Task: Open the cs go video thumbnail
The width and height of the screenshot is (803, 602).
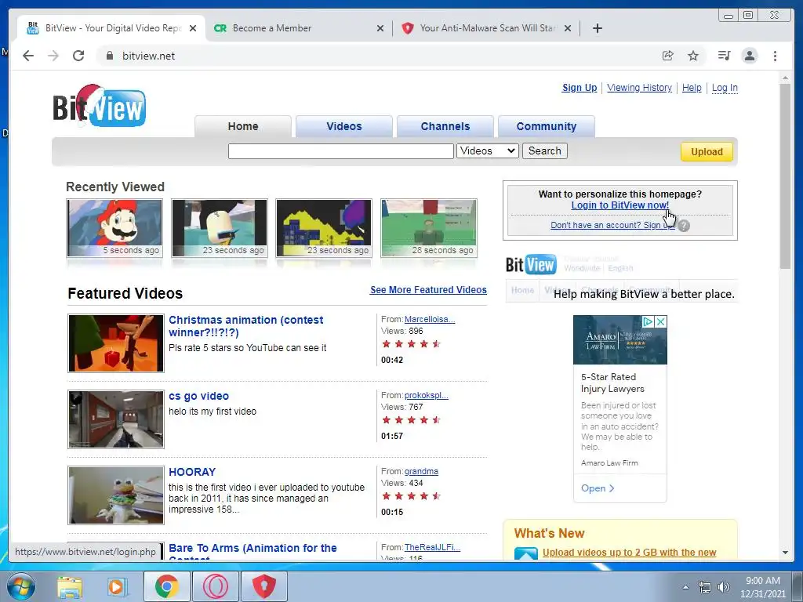Action: 116,419
